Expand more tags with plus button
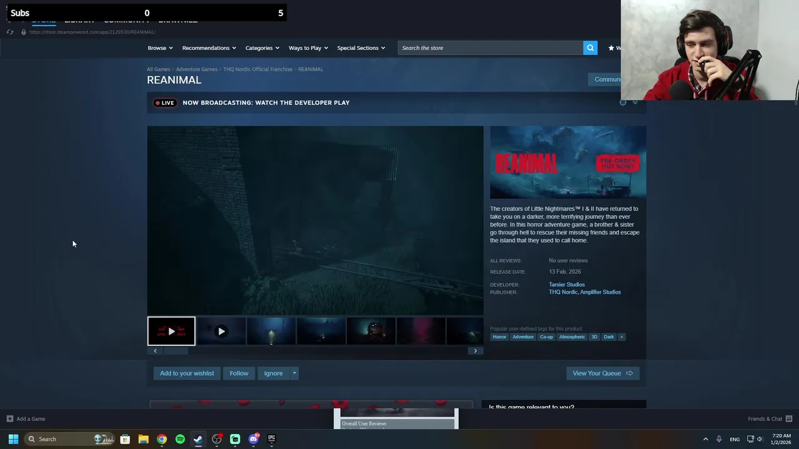The image size is (799, 449). [621, 337]
